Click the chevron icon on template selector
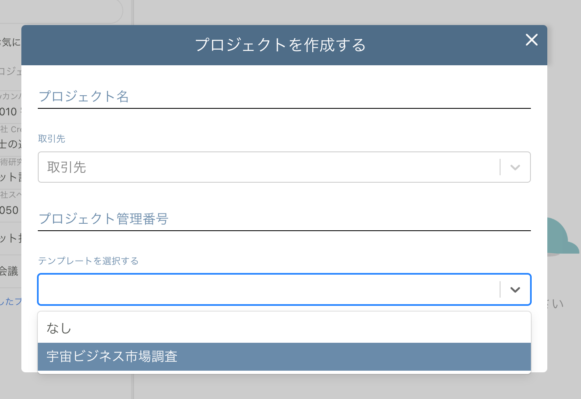 click(515, 289)
